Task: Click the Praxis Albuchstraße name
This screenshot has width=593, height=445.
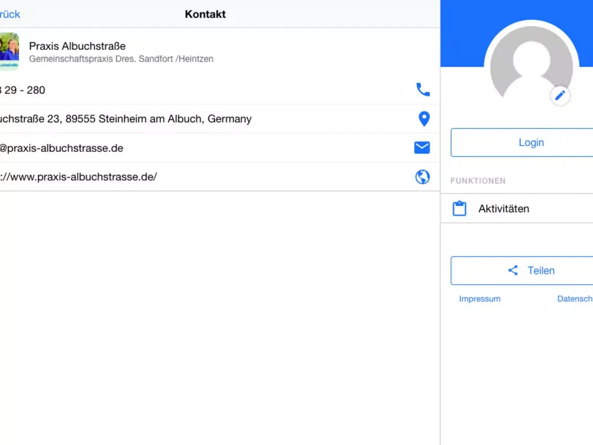Action: (77, 46)
